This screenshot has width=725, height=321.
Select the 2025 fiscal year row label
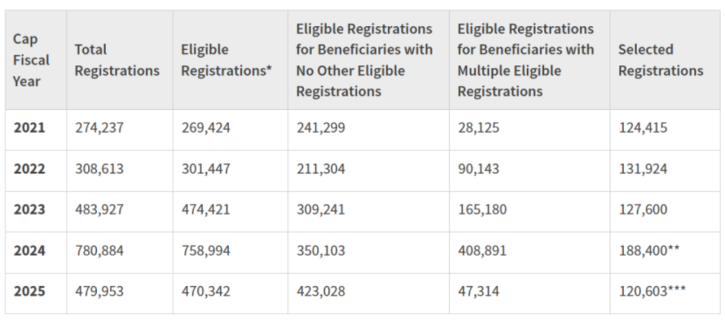(x=30, y=292)
